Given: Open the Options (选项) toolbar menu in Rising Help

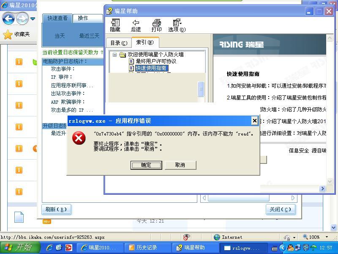Looking at the screenshot, I should [177, 25].
